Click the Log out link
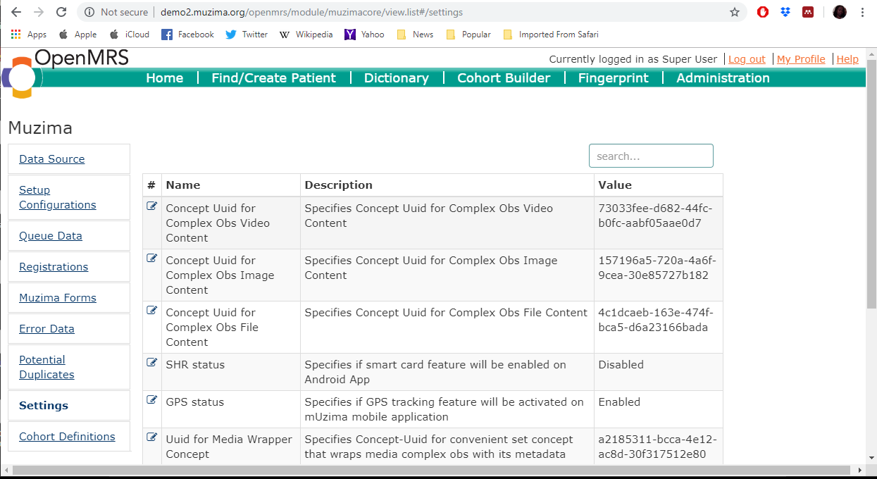Image resolution: width=877 pixels, height=479 pixels. tap(747, 59)
